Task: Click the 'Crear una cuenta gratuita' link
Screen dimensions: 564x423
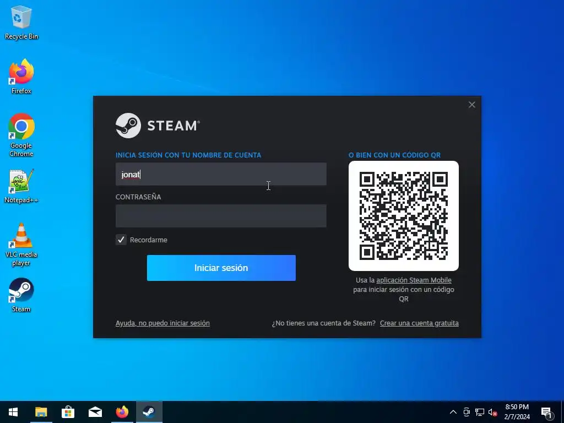Action: coord(419,323)
